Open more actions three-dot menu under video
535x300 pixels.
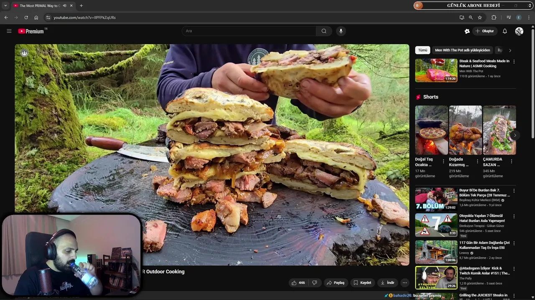coord(404,282)
